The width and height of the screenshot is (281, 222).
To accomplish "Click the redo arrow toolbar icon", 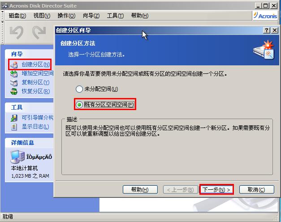I will click(x=39, y=32).
